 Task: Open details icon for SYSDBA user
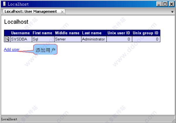(7, 39)
